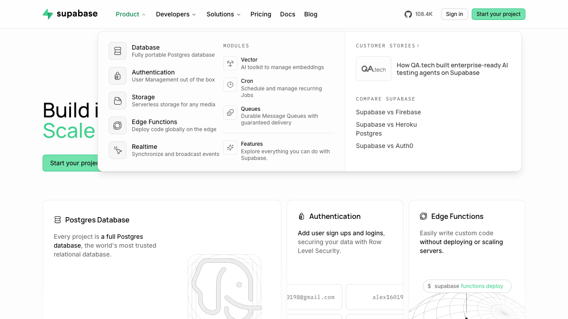Screen dimensions: 568x319
Task: Click the Sign in button
Action: pyautogui.click(x=454, y=14)
